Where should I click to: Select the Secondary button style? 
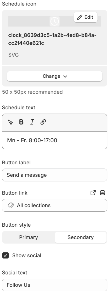click(x=81, y=237)
